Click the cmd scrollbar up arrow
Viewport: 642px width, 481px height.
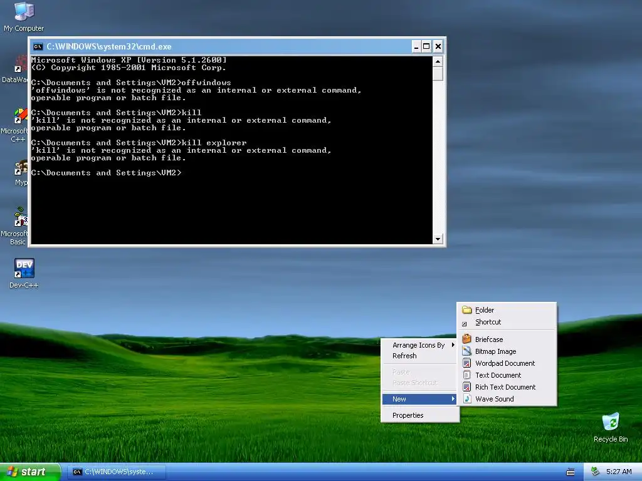tap(438, 61)
